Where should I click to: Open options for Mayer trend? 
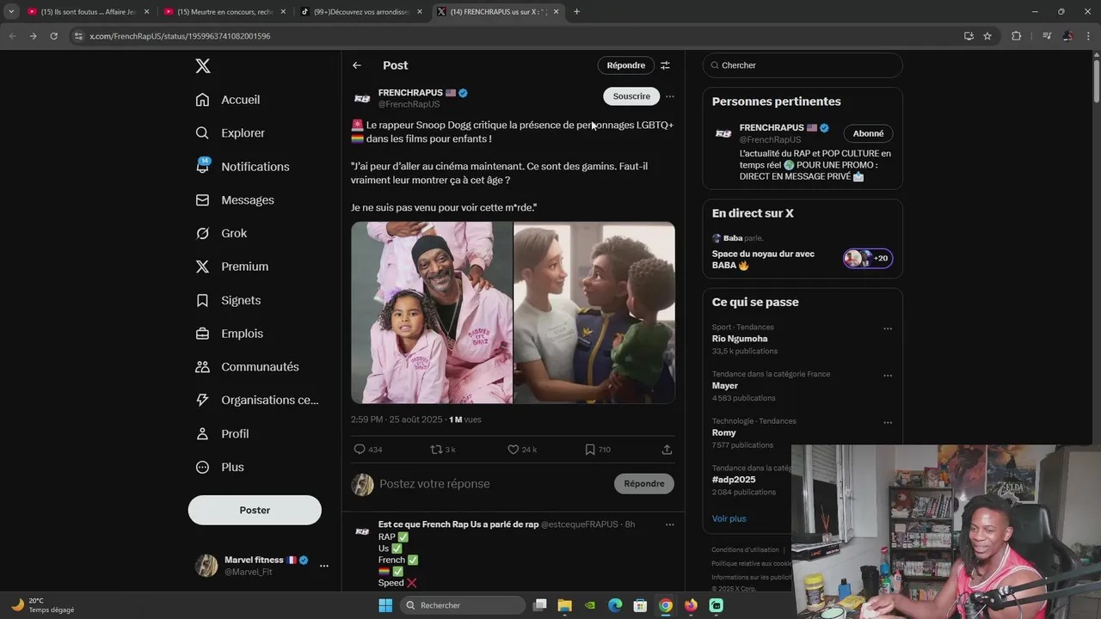pyautogui.click(x=888, y=376)
